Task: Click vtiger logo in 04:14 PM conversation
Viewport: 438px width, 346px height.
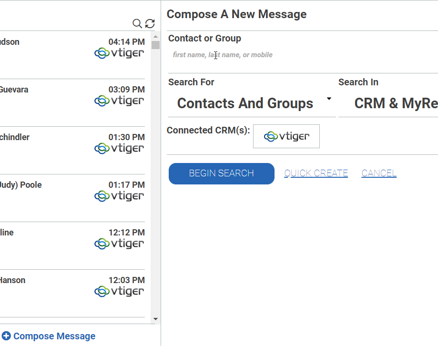Action: tap(119, 53)
